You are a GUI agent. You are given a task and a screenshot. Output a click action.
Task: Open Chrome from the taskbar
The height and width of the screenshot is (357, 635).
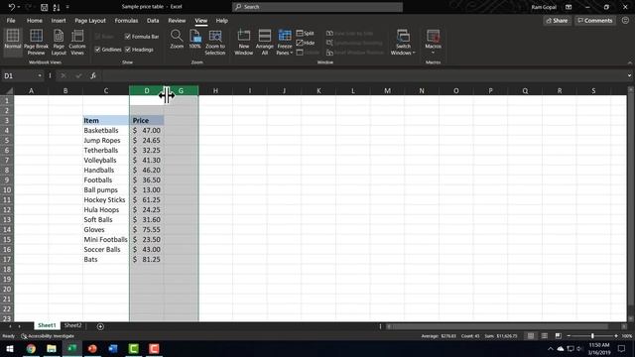(x=31, y=348)
